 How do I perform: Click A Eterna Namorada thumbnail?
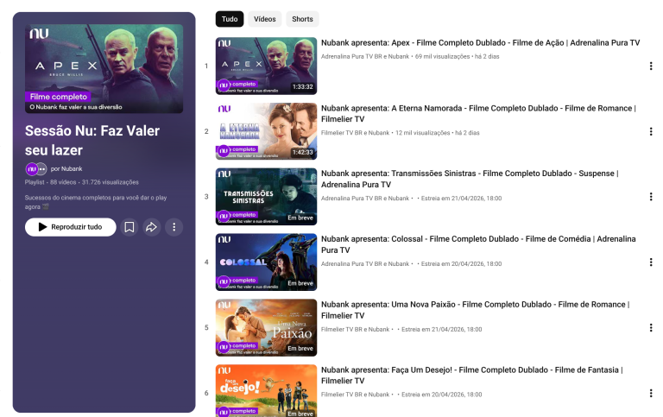[267, 131]
